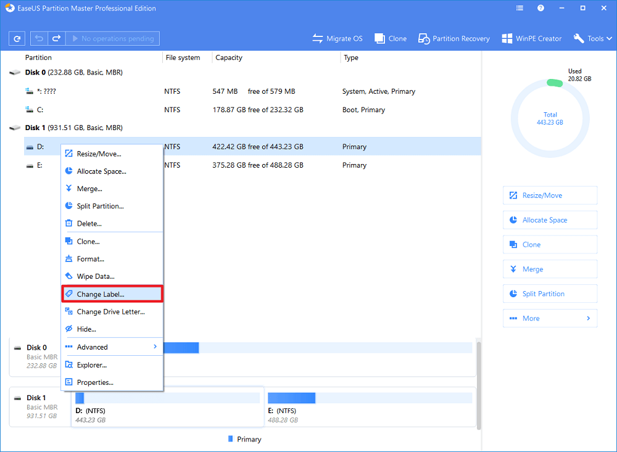Screen dimensions: 617x452
Task: Choose Allocate Space... in the context menu
Action: point(112,171)
